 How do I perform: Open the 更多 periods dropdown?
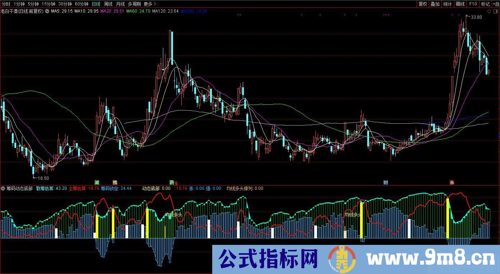tap(150, 4)
